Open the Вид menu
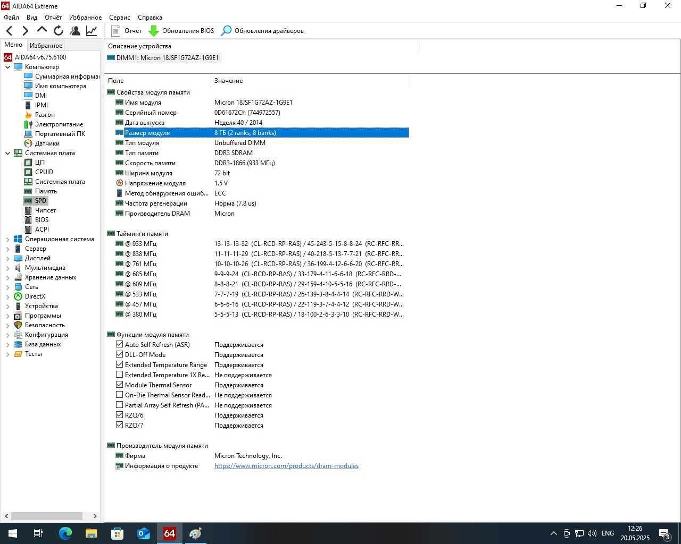The width and height of the screenshot is (681, 544). click(32, 18)
